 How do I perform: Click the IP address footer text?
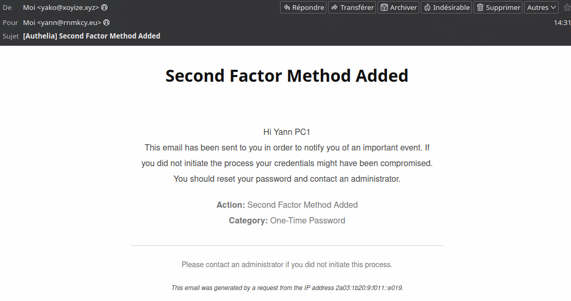287,287
